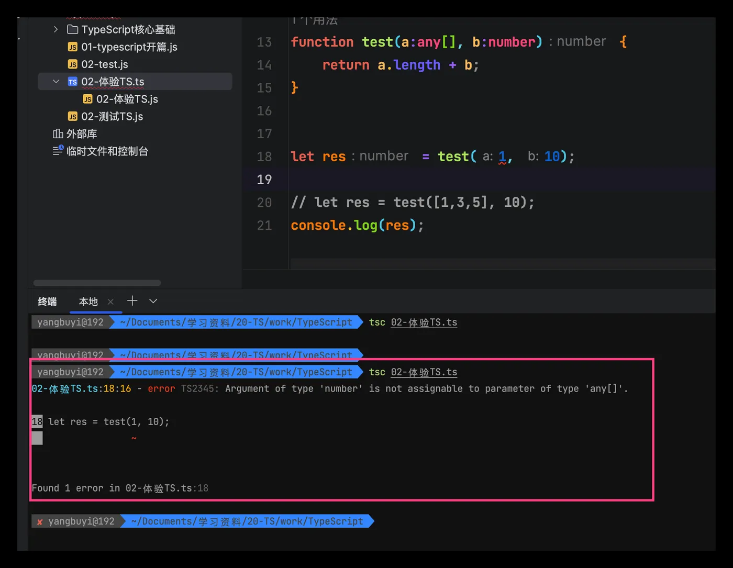Click JS icon of 02-测试TS.js
The image size is (733, 568).
coord(73,116)
